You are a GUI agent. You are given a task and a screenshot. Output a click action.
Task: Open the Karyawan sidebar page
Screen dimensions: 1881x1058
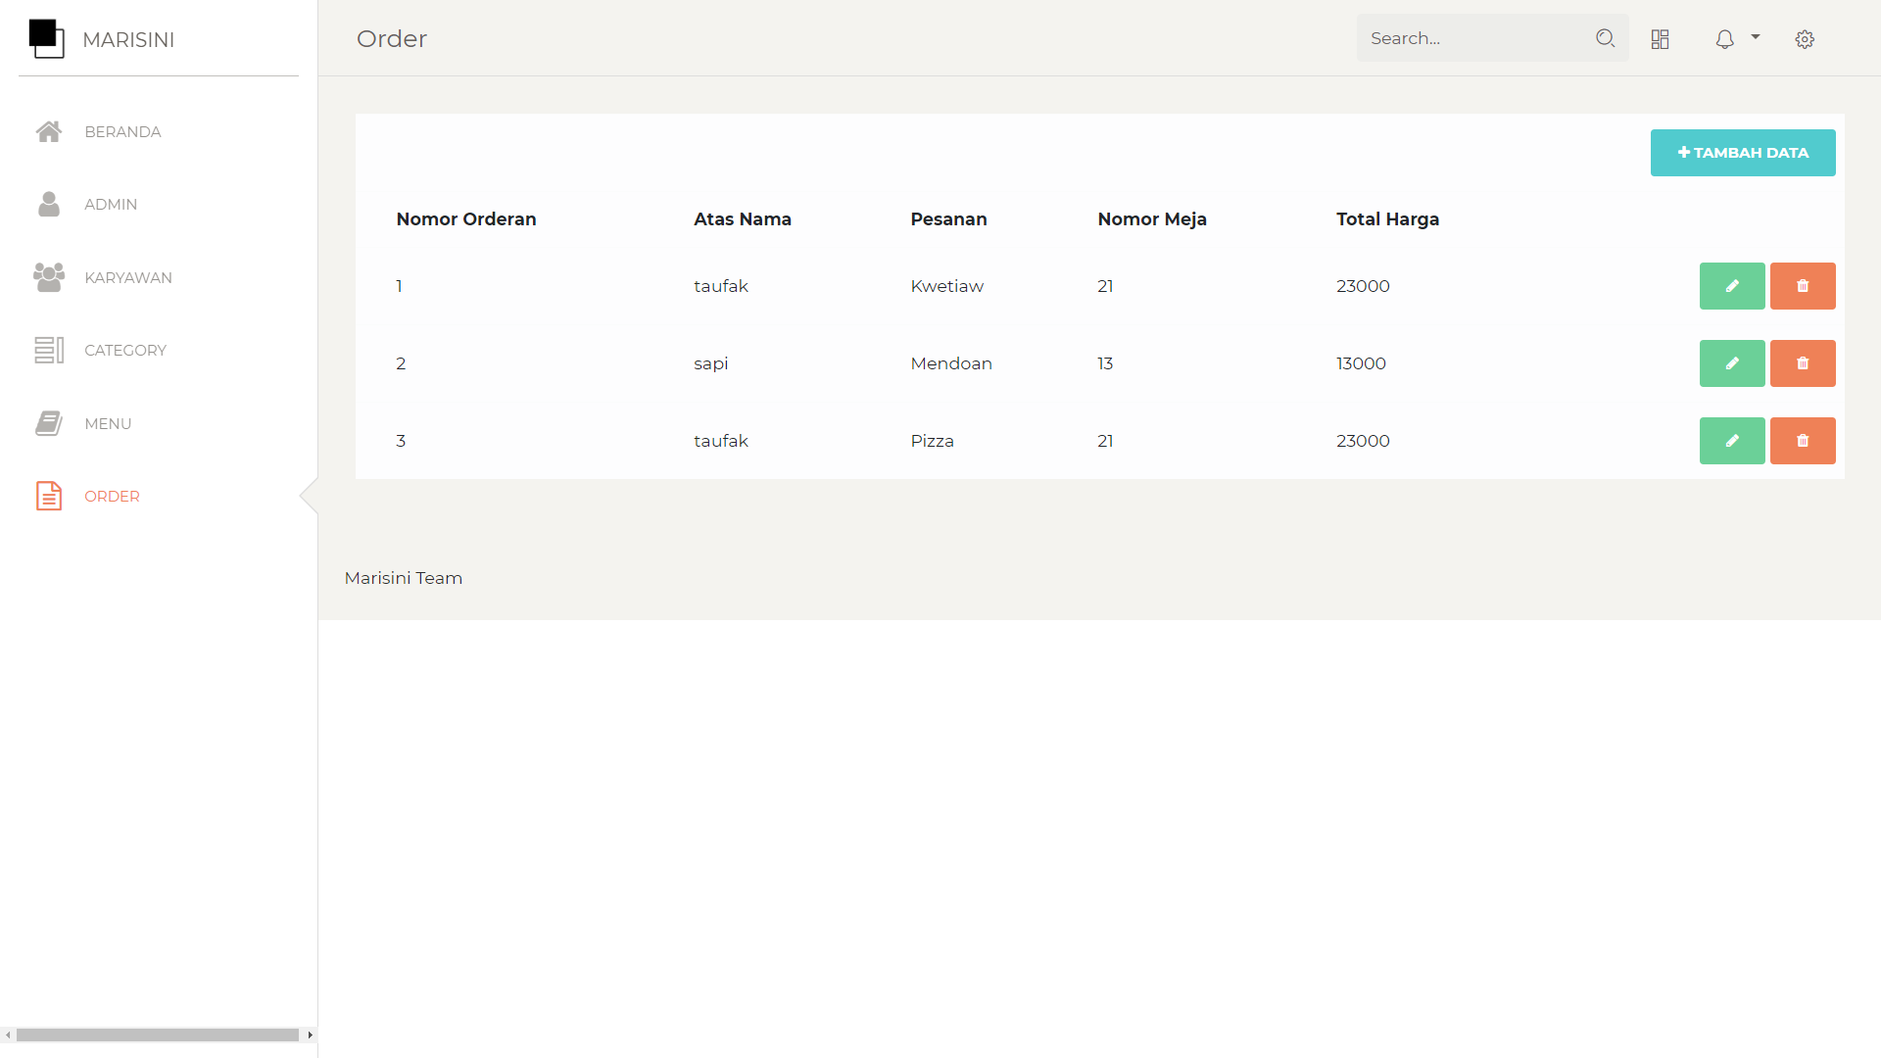tap(127, 277)
